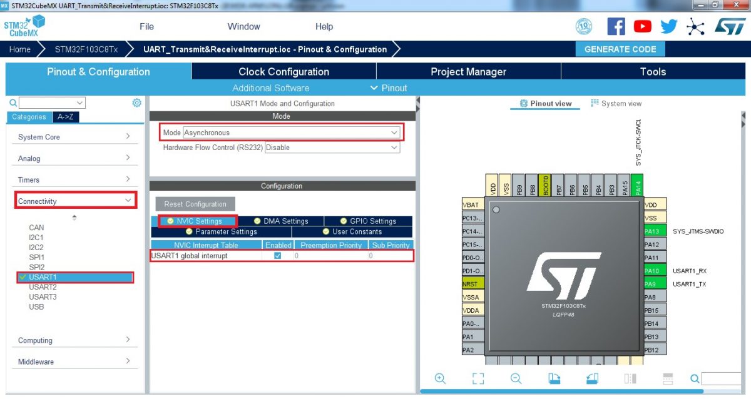
Task: Click the GENERATE CODE button
Action: click(620, 49)
